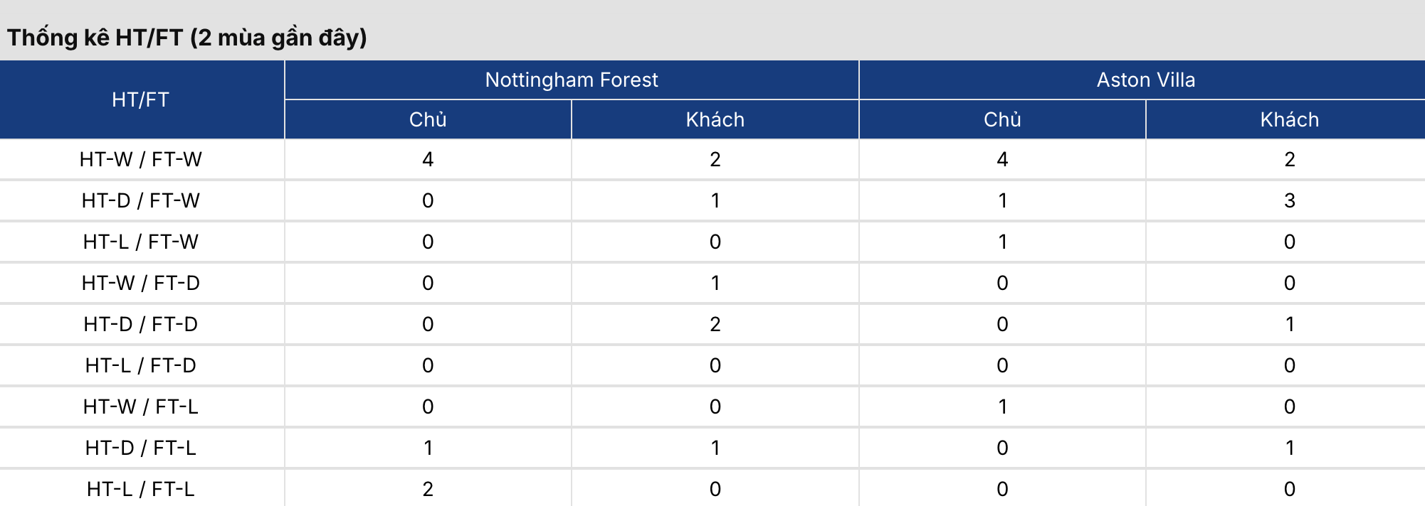Click Aston Villa Khách value in HT-D / FT-W row
The image size is (1425, 506).
click(x=1289, y=200)
